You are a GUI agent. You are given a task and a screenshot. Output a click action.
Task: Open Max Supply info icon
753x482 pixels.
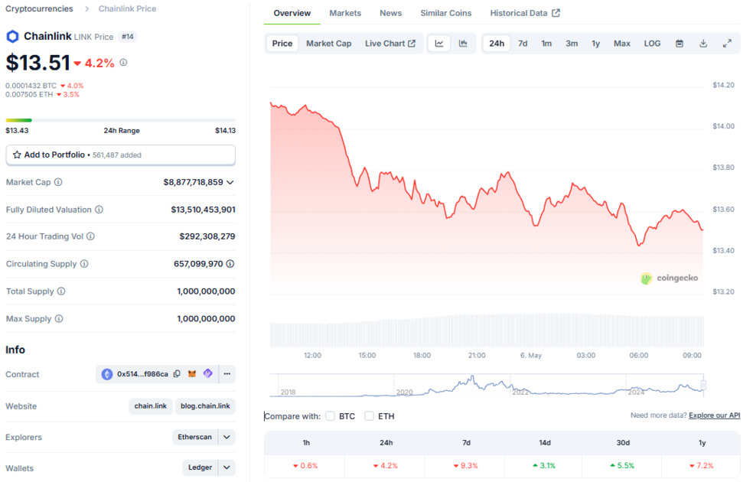click(59, 318)
